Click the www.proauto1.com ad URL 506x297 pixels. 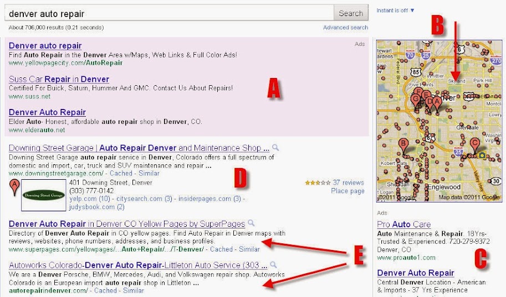pos(406,258)
